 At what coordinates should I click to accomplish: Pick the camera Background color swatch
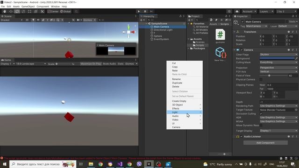click(277, 58)
